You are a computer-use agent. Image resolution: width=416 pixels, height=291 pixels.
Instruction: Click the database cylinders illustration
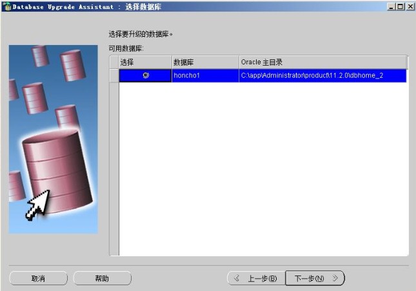(53, 139)
